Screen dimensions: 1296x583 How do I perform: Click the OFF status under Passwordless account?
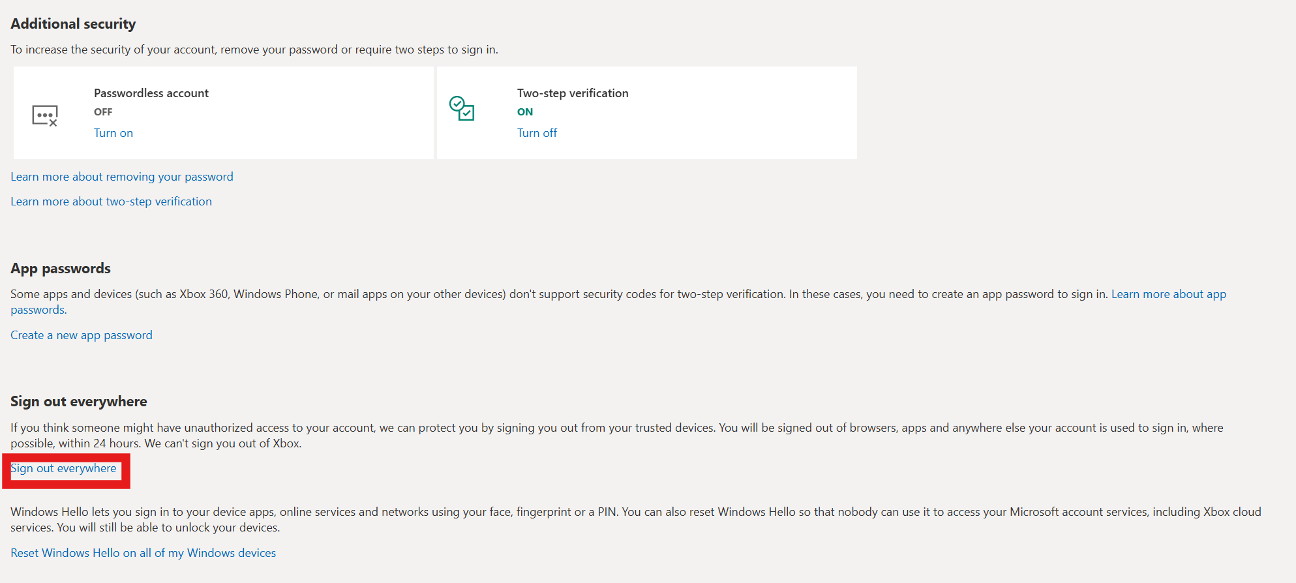(103, 112)
